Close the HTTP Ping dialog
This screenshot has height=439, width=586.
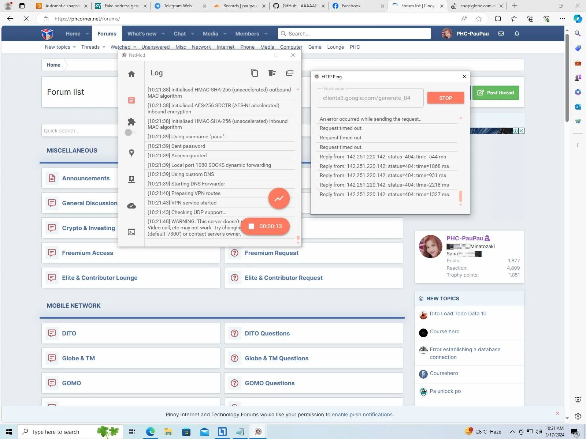click(x=464, y=76)
